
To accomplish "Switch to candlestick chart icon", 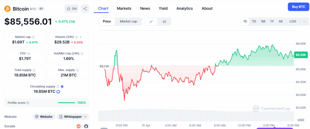I will click(x=164, y=21).
